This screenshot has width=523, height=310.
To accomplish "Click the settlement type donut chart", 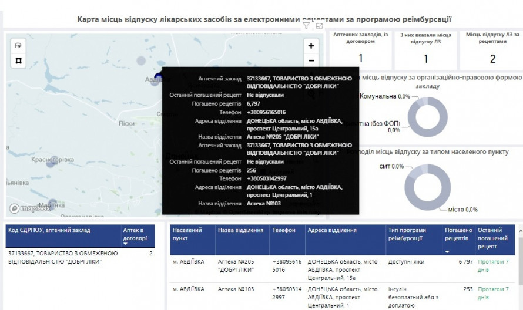I will click(426, 187).
